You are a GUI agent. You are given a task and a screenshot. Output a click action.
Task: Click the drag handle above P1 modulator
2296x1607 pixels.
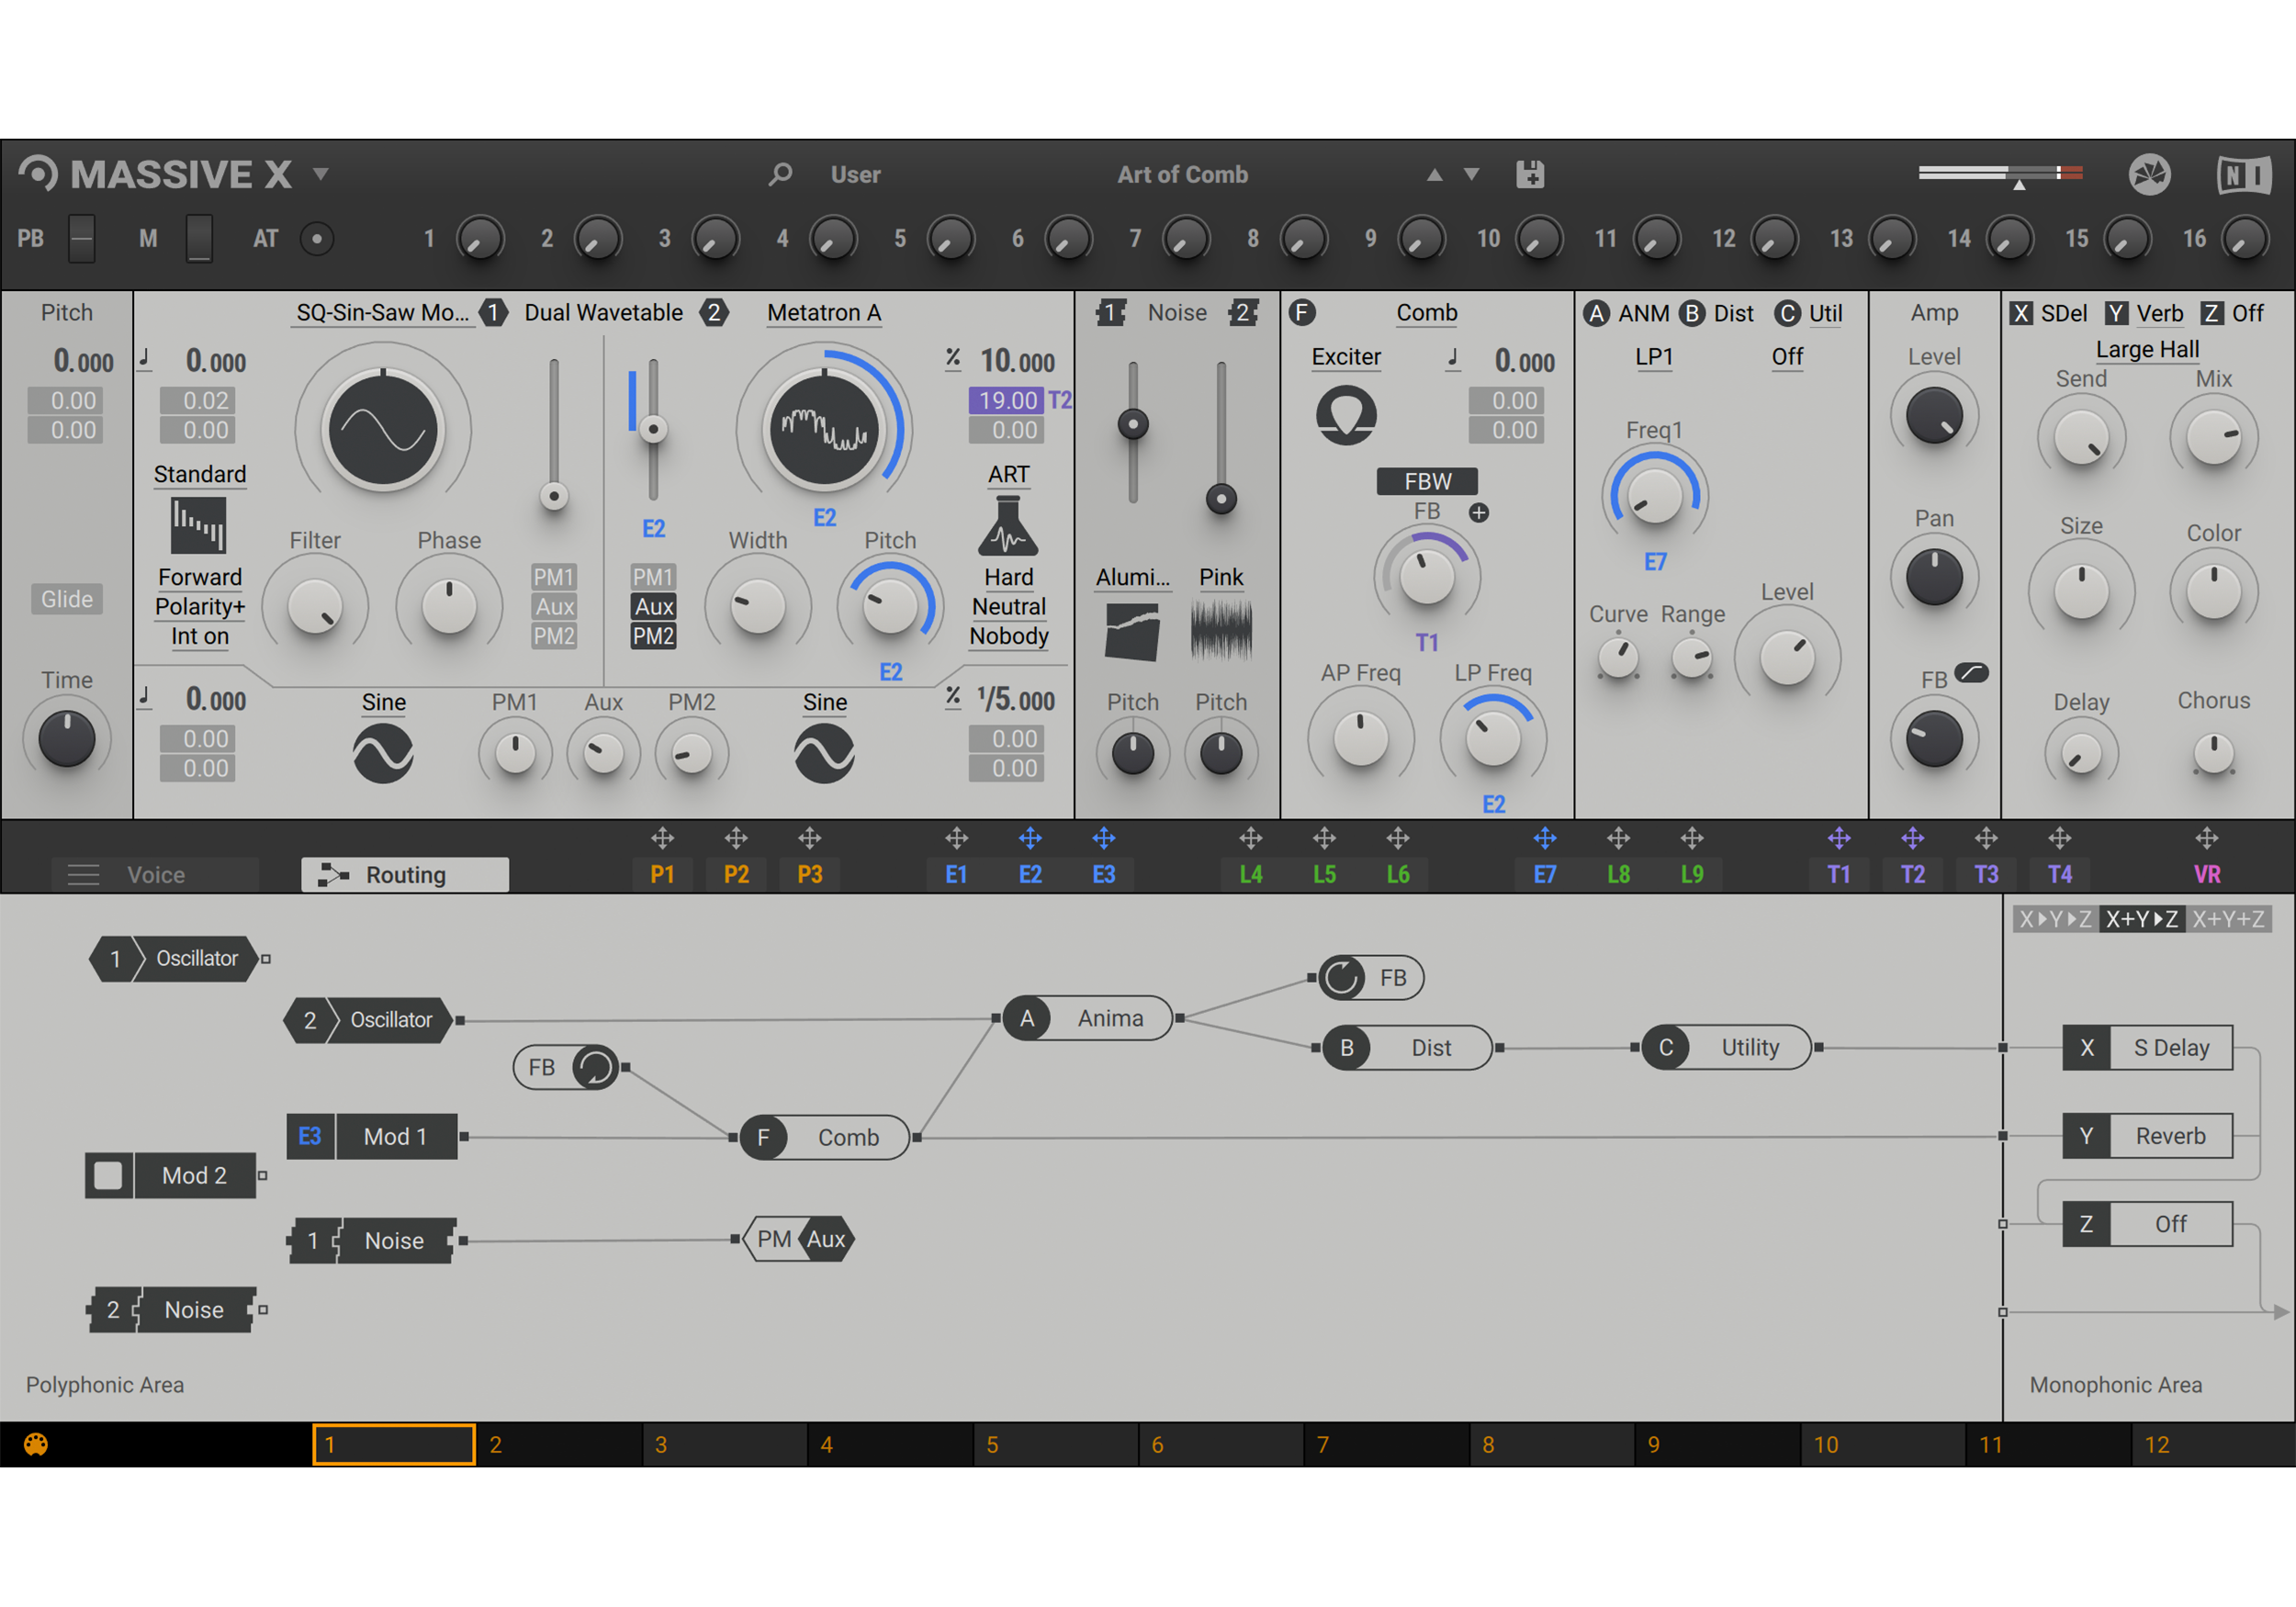[x=662, y=838]
